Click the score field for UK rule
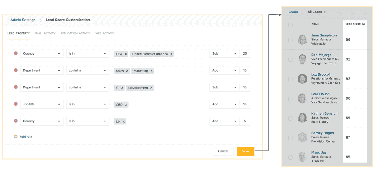This screenshot has height=172, width=378. pyautogui.click(x=245, y=121)
